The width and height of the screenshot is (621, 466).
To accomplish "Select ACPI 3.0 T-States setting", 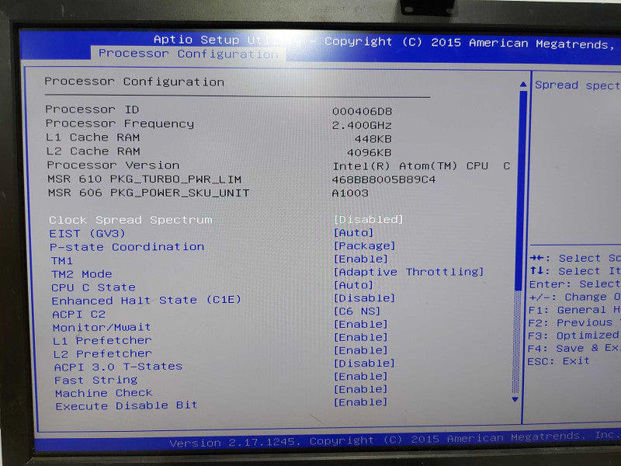I will click(x=119, y=367).
